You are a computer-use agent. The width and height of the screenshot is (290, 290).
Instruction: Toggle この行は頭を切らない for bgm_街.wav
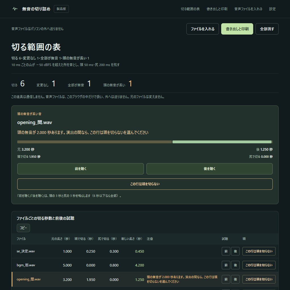pyautogui.click(x=259, y=265)
